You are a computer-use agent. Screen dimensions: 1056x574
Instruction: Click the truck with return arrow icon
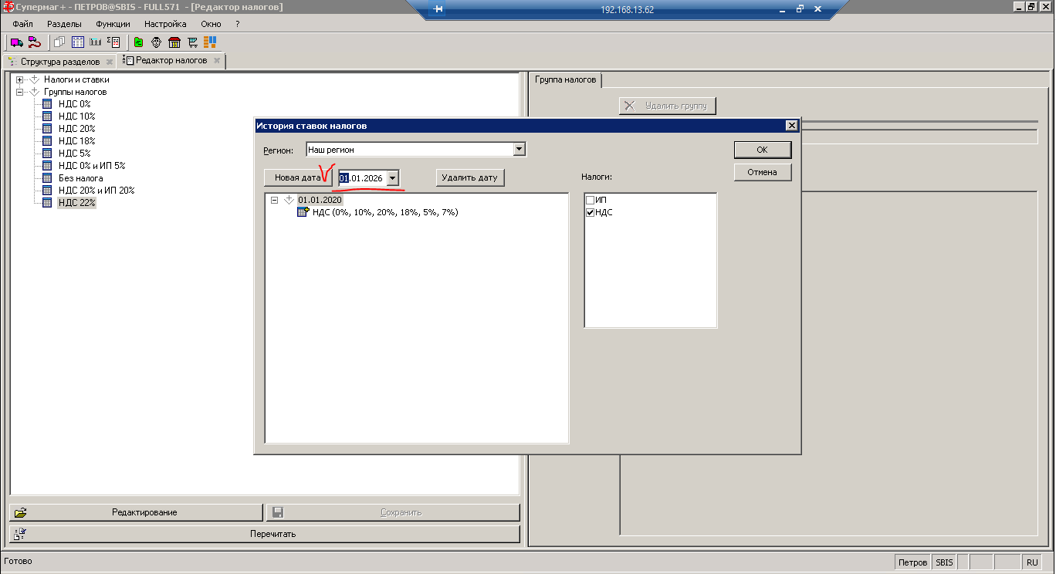[x=34, y=42]
